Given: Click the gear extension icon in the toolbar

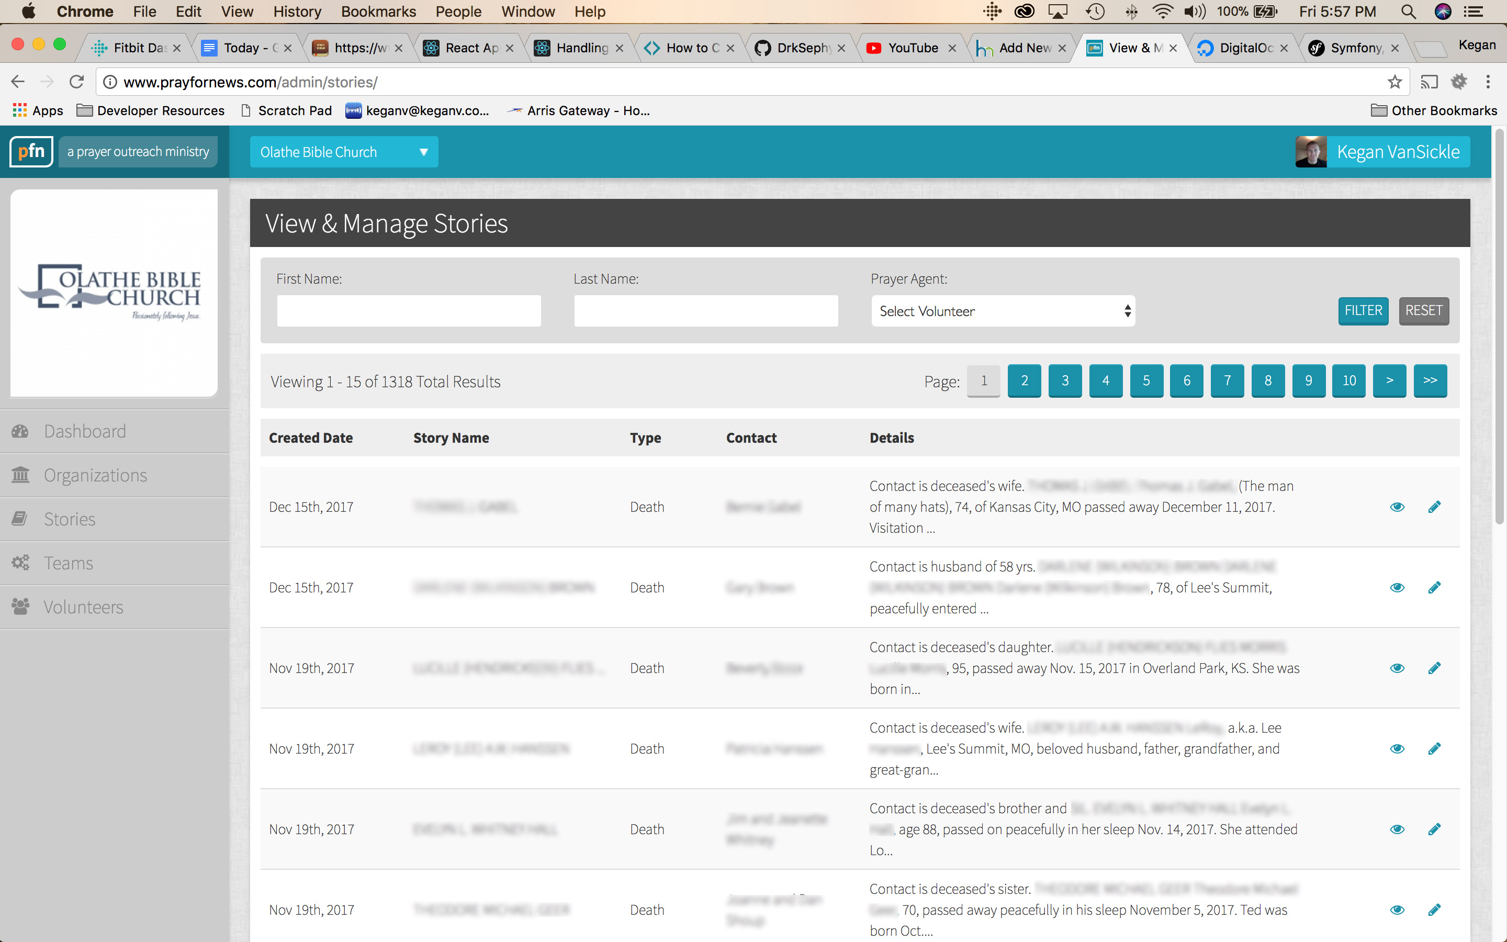Looking at the screenshot, I should pyautogui.click(x=1459, y=82).
